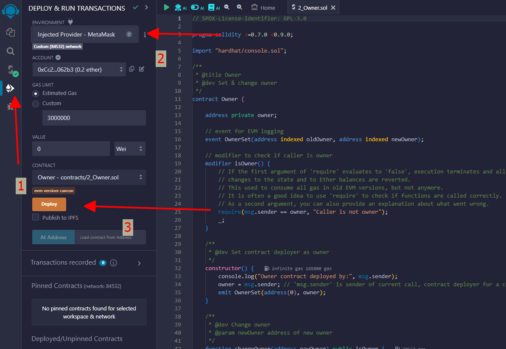Click 'import "hardhat/console.sol";' line
The image size is (506, 349).
239,50
